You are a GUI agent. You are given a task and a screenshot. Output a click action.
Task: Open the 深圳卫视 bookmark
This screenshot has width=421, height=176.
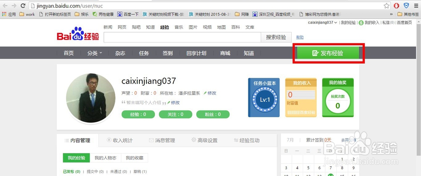click(273, 14)
